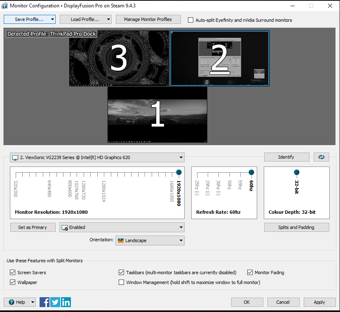Click the Identify button
This screenshot has width=340, height=312.
tap(286, 157)
